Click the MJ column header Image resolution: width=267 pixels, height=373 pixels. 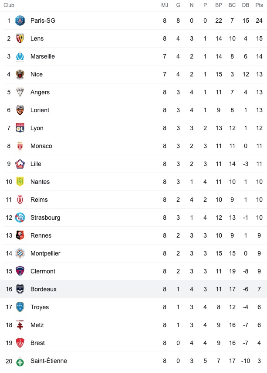pyautogui.click(x=165, y=5)
